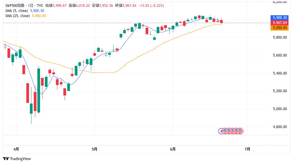
Task: Click the −13.03 (−0.22%) change text
Action: pyautogui.click(x=151, y=5)
